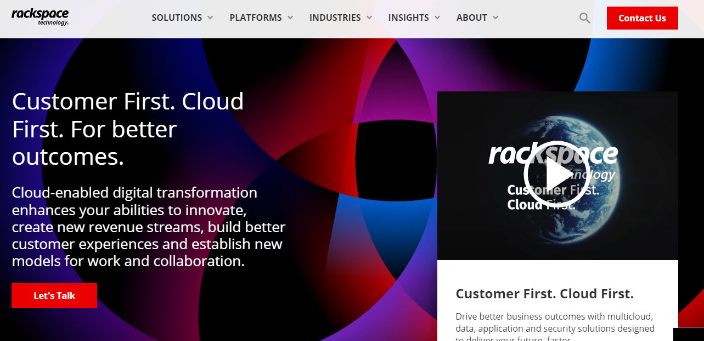Open the search magnifier icon
This screenshot has height=341, width=704.
pos(584,18)
